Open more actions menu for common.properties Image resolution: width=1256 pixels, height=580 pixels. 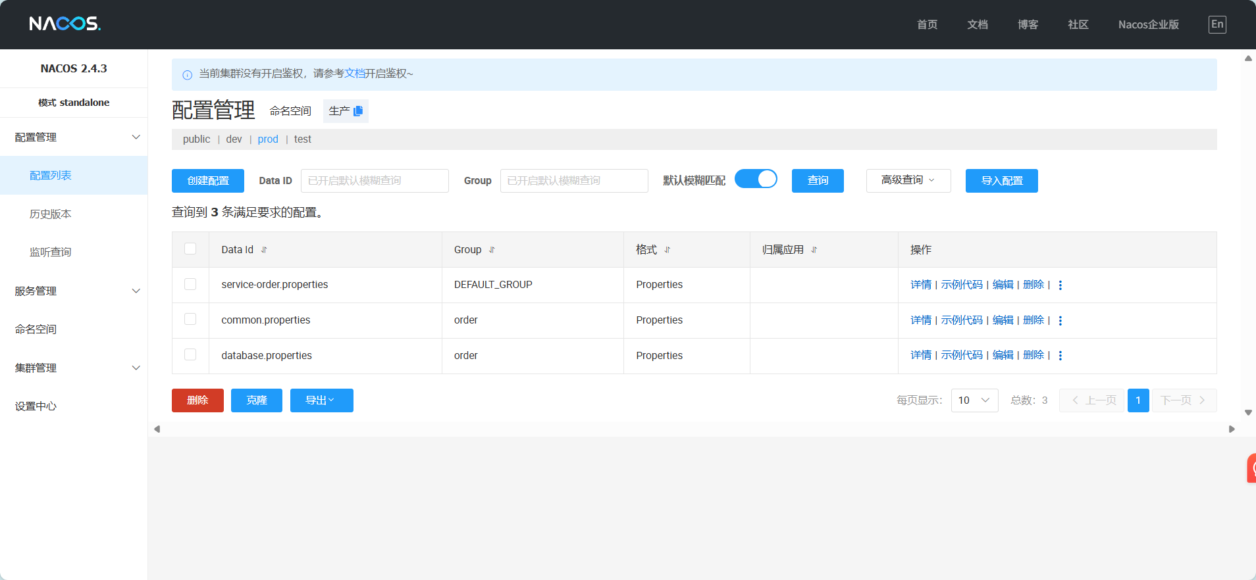pyautogui.click(x=1060, y=321)
